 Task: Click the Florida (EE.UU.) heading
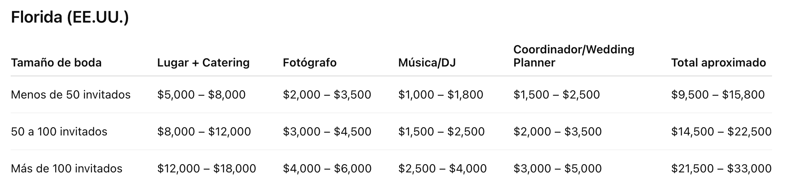70,18
